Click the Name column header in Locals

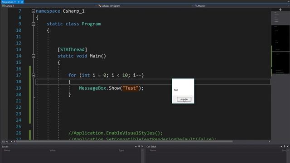coord(7,150)
